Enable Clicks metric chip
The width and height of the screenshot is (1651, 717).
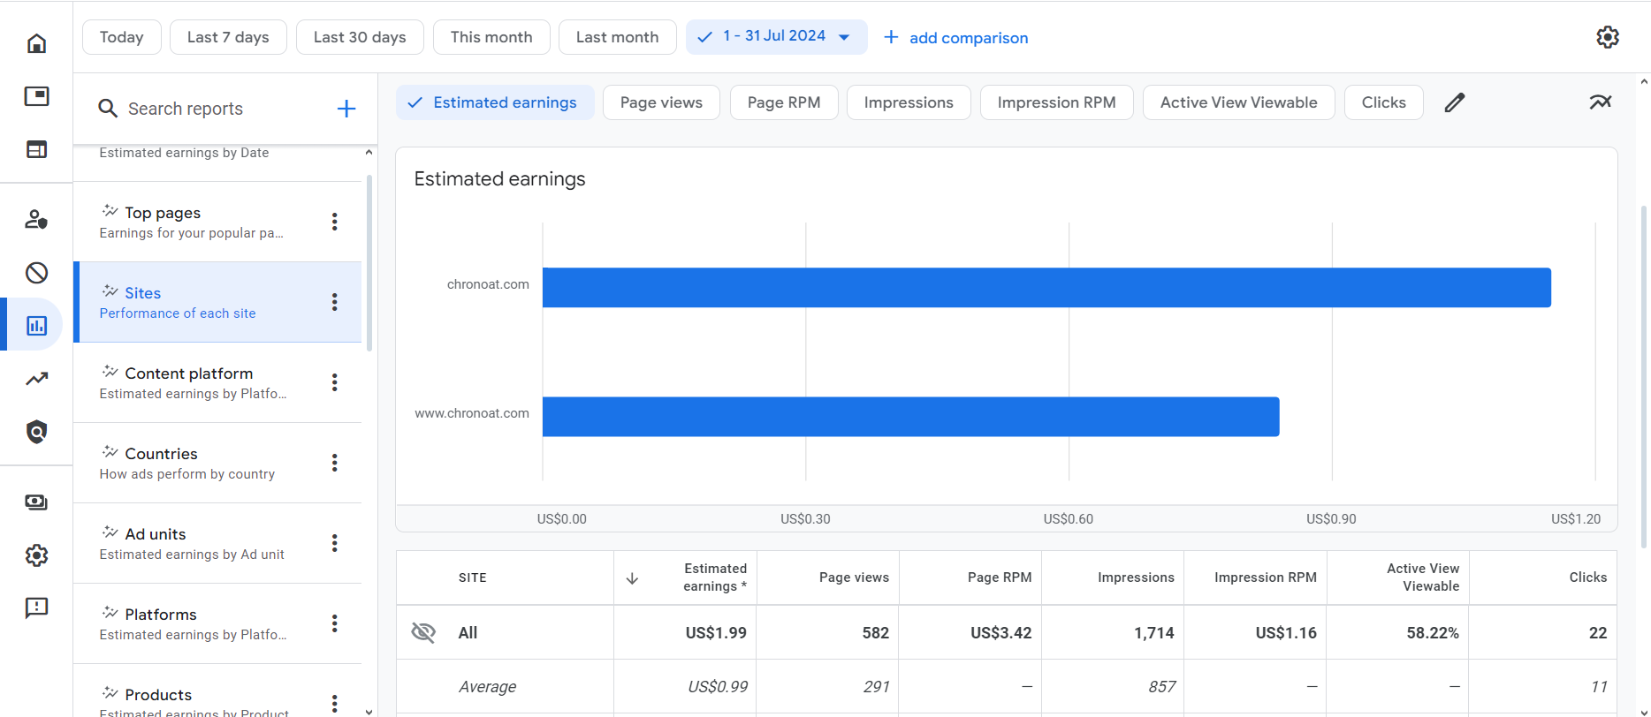(1383, 102)
